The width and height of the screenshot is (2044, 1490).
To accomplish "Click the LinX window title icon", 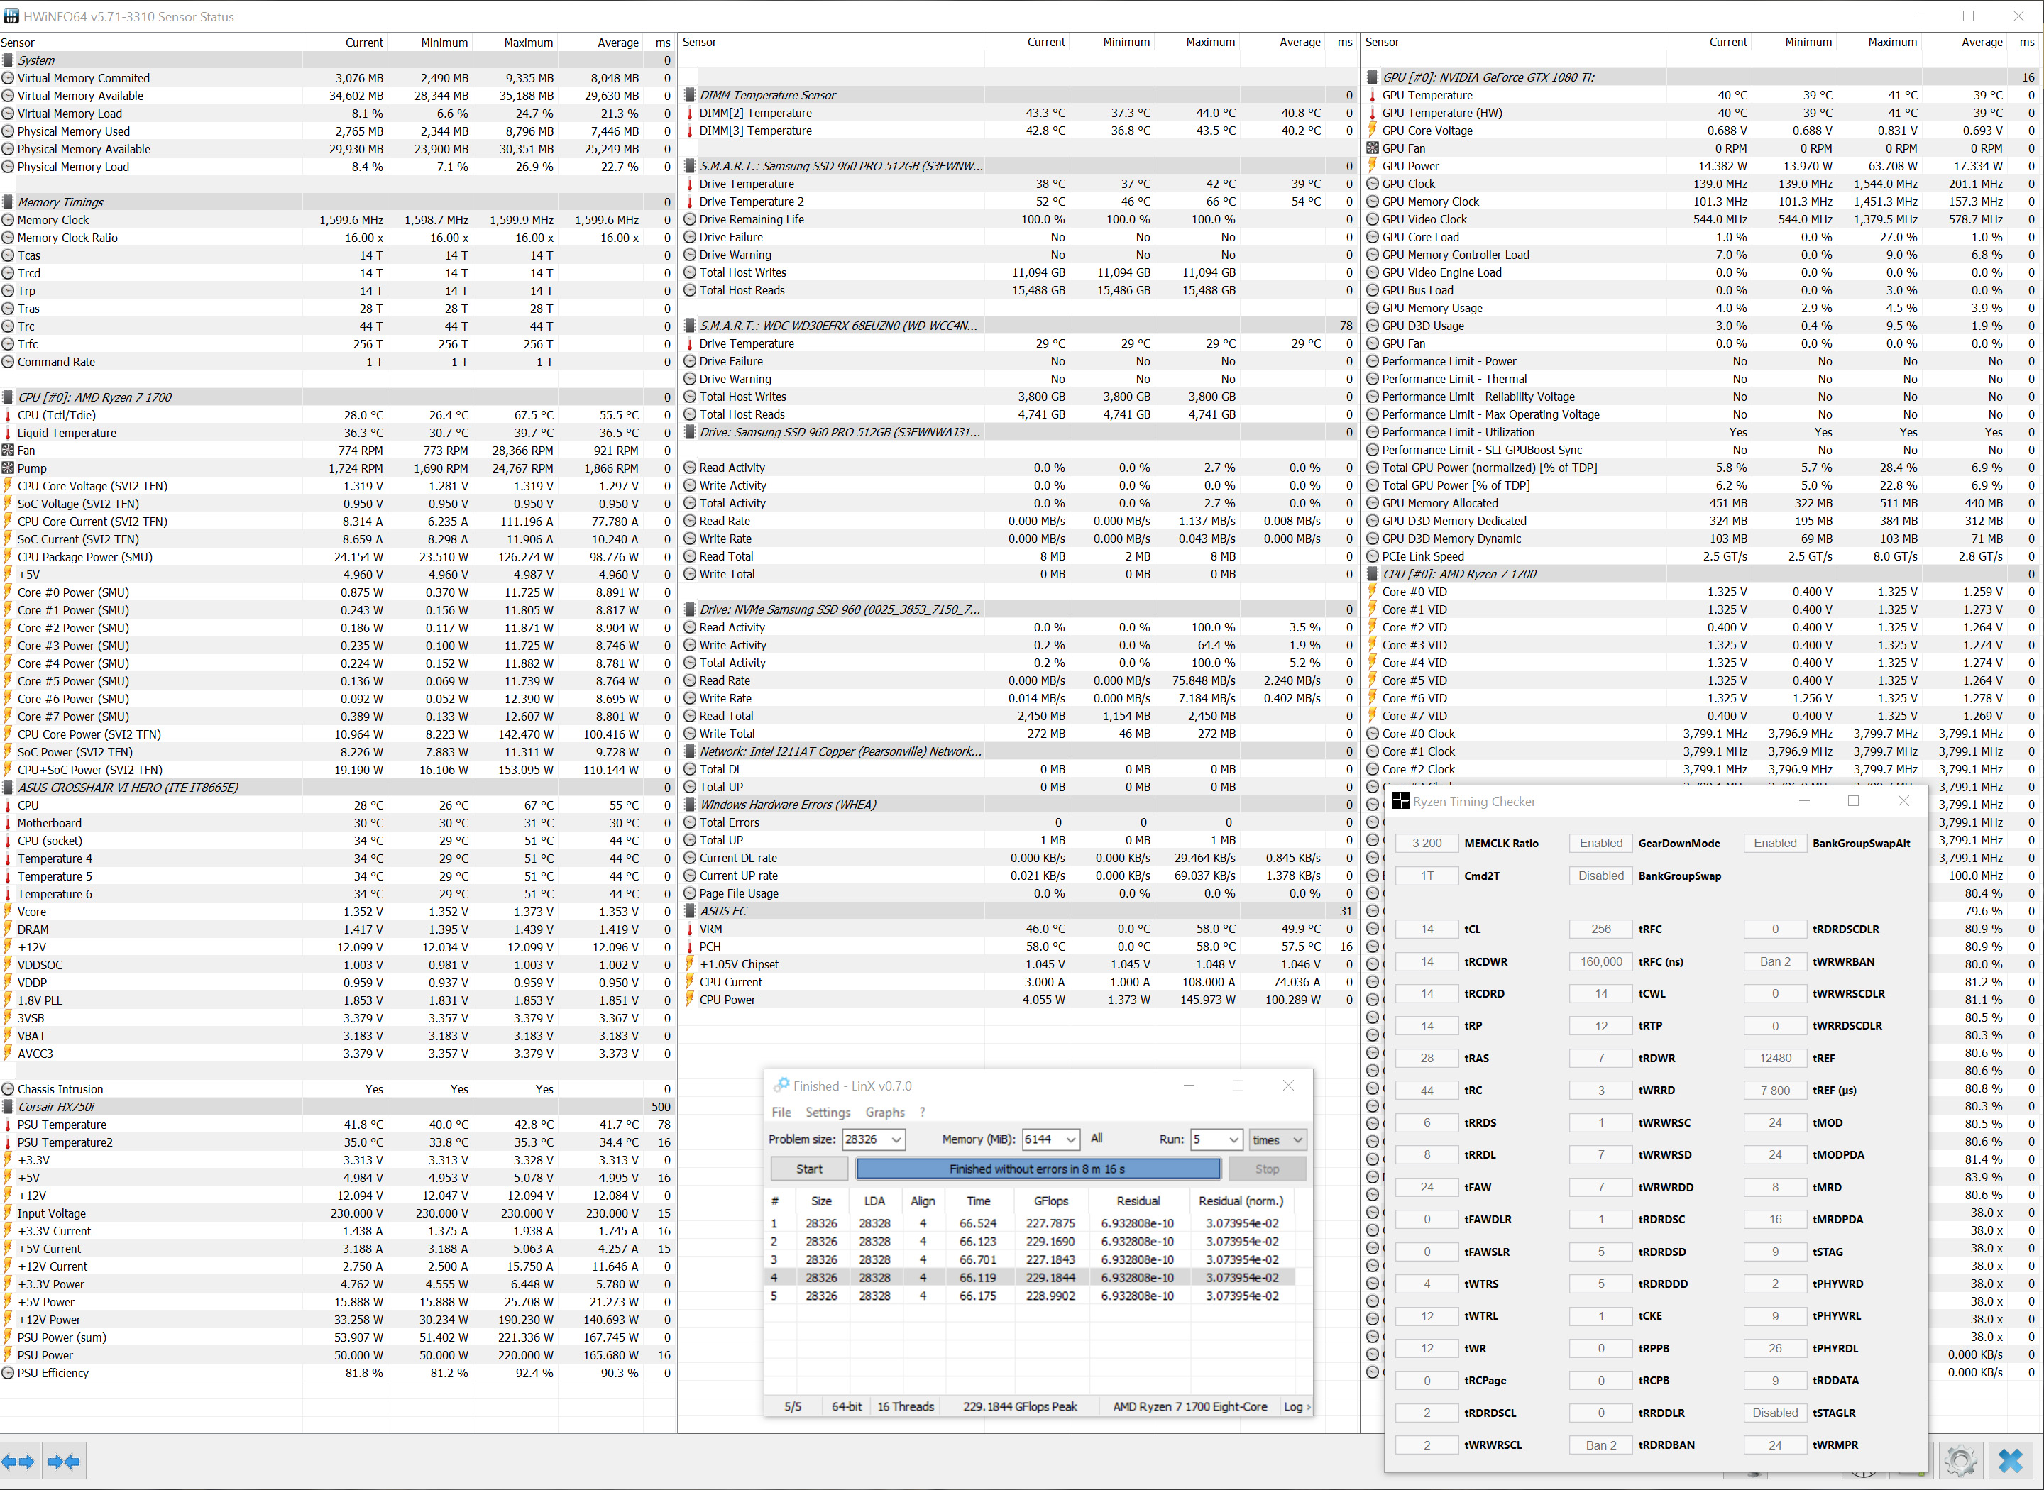I will pyautogui.click(x=781, y=1085).
